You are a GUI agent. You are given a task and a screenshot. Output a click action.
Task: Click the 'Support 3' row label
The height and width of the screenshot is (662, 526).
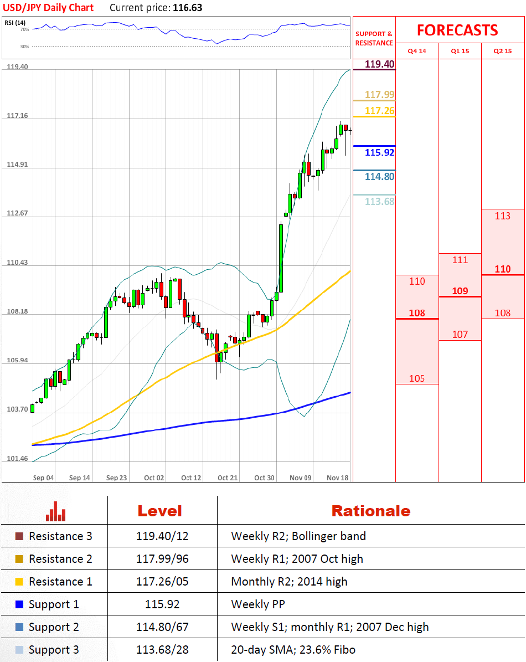54,650
